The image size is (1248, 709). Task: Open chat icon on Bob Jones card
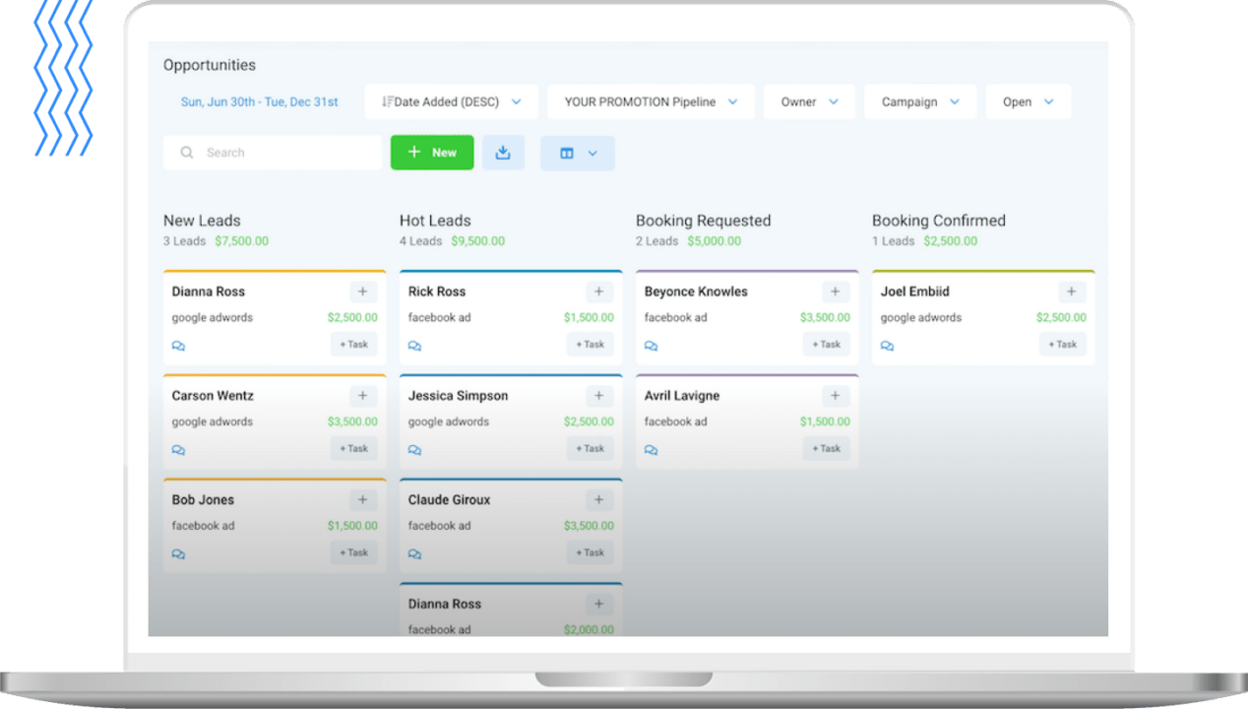178,553
